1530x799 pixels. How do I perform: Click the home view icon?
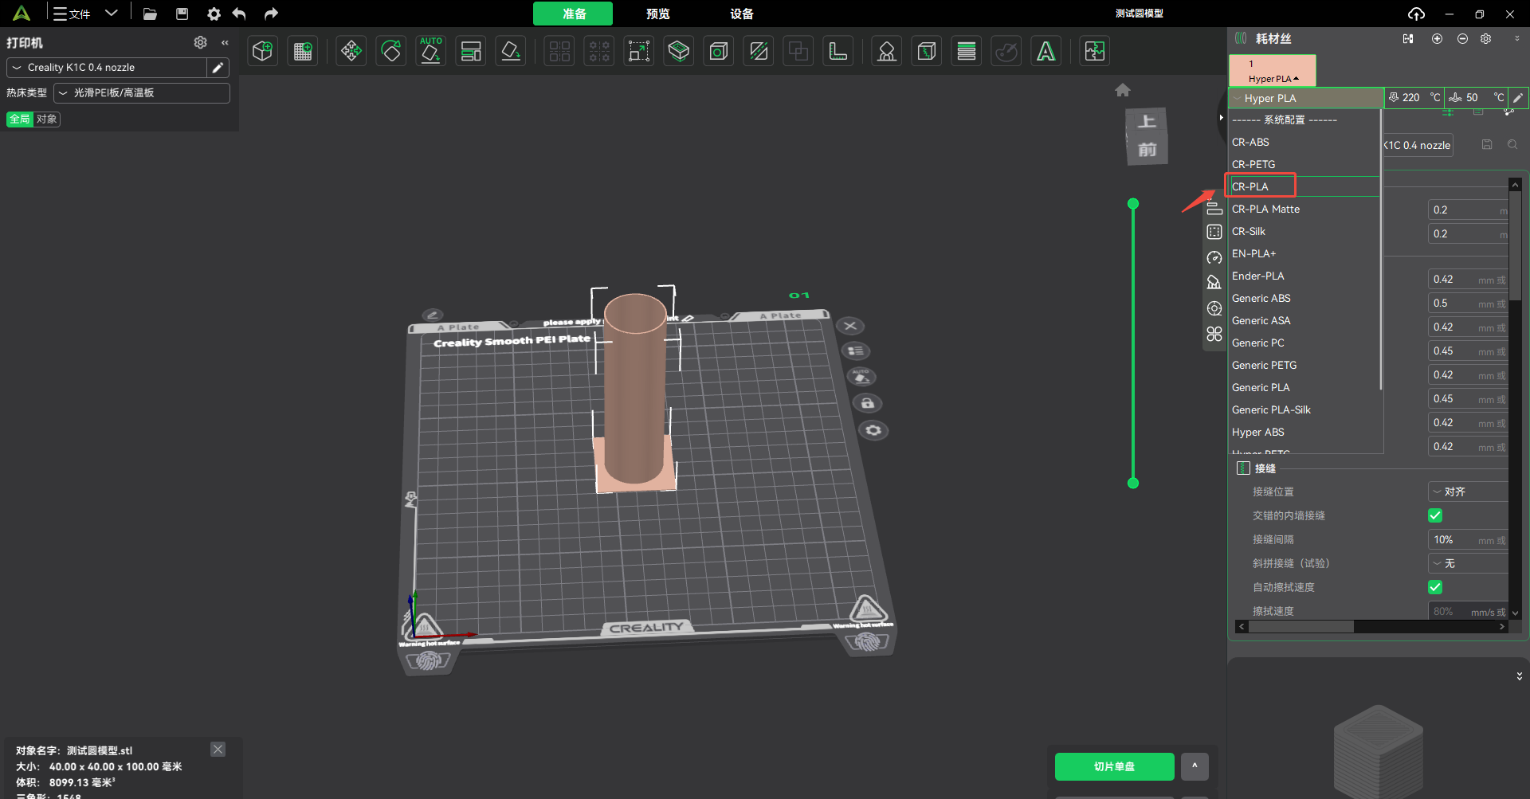[1123, 90]
